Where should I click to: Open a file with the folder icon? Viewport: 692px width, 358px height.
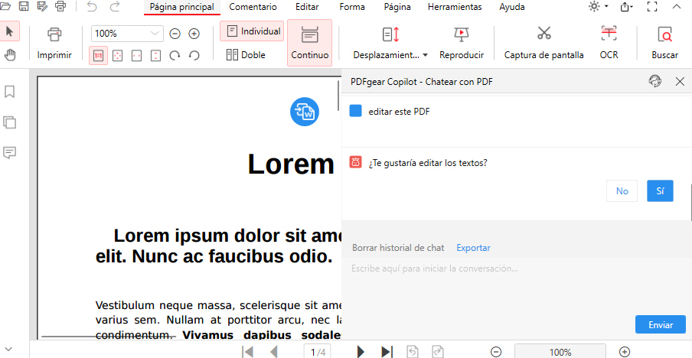pos(5,7)
